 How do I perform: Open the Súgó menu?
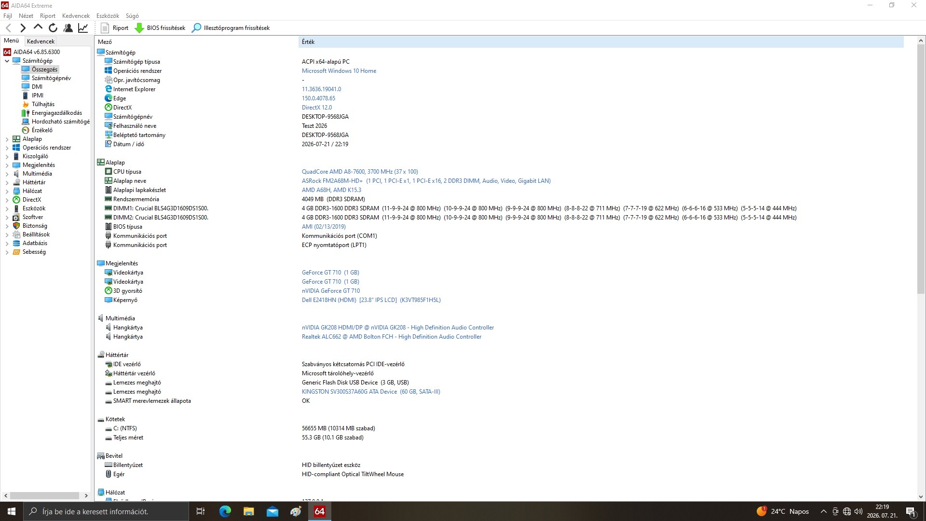click(132, 16)
